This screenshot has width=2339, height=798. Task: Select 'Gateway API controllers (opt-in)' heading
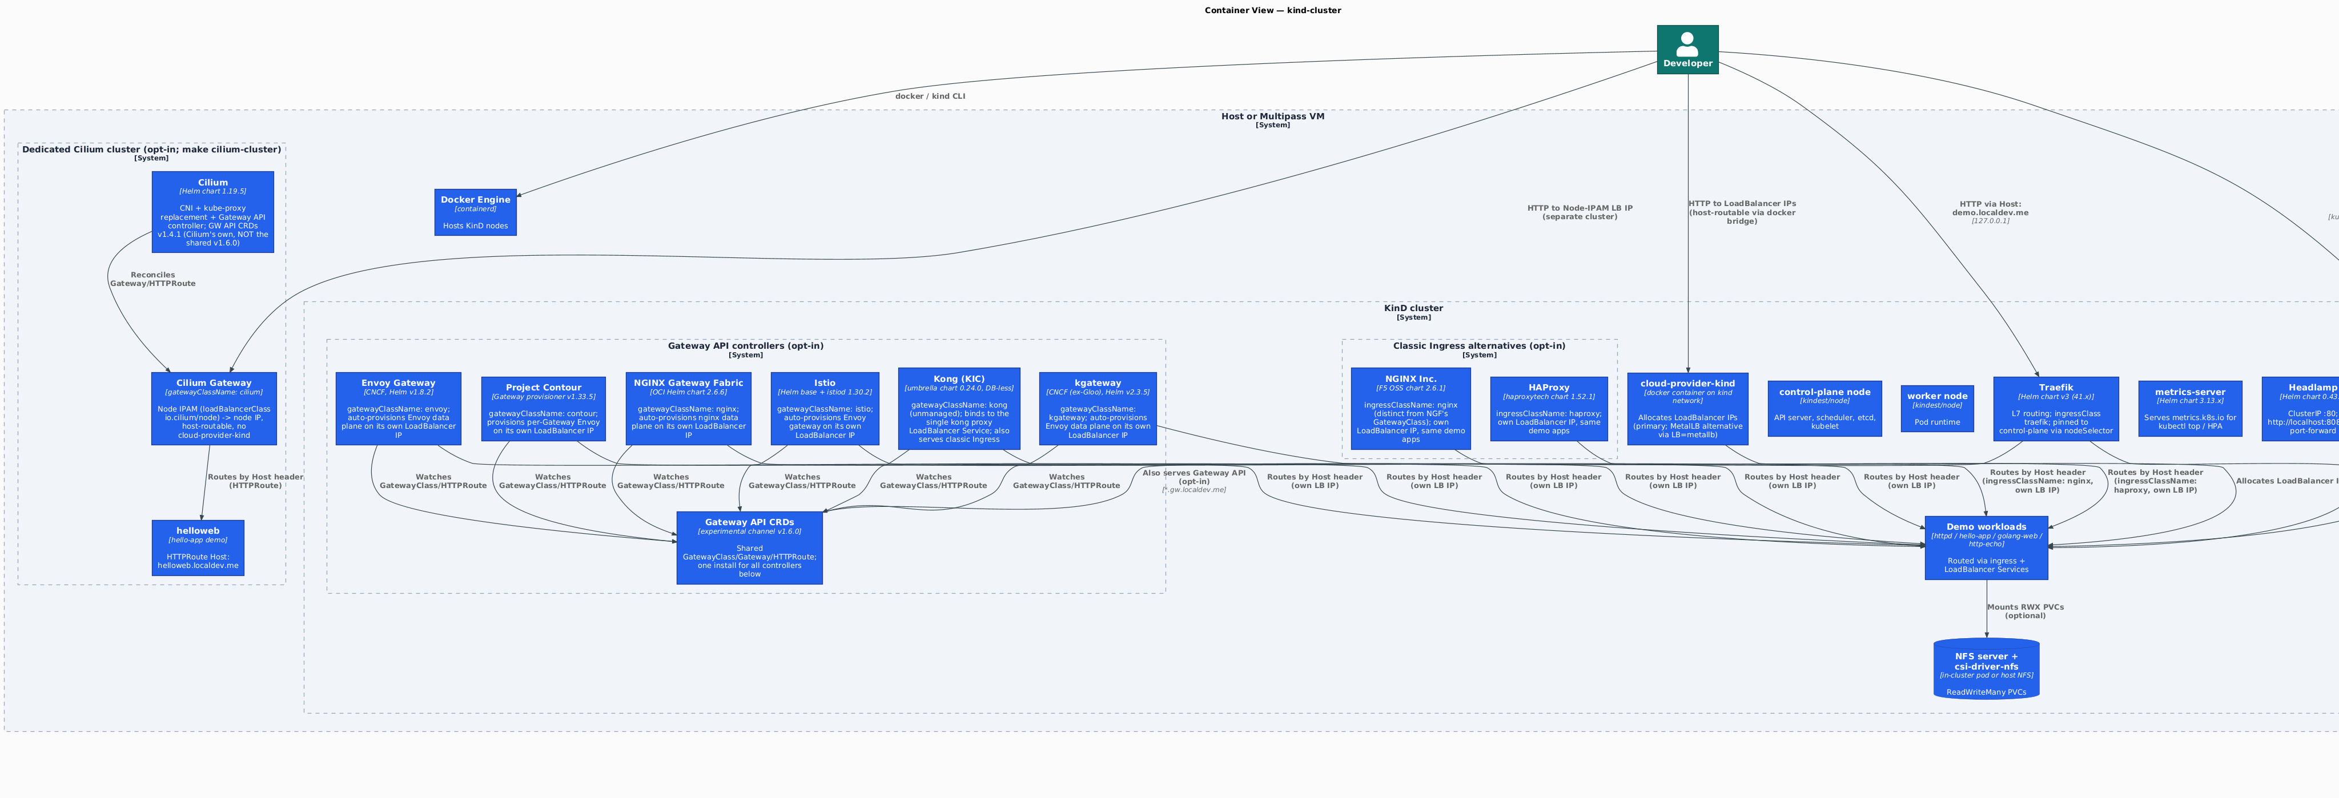point(746,346)
